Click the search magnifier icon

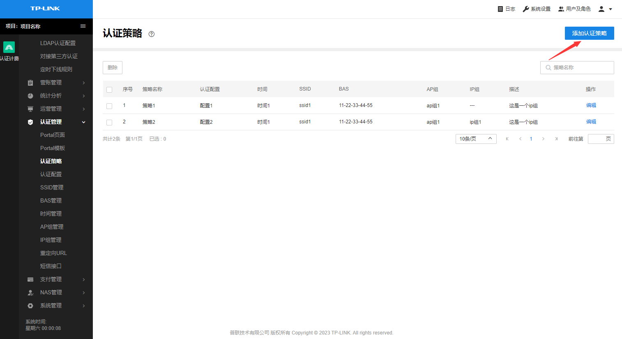(x=548, y=68)
